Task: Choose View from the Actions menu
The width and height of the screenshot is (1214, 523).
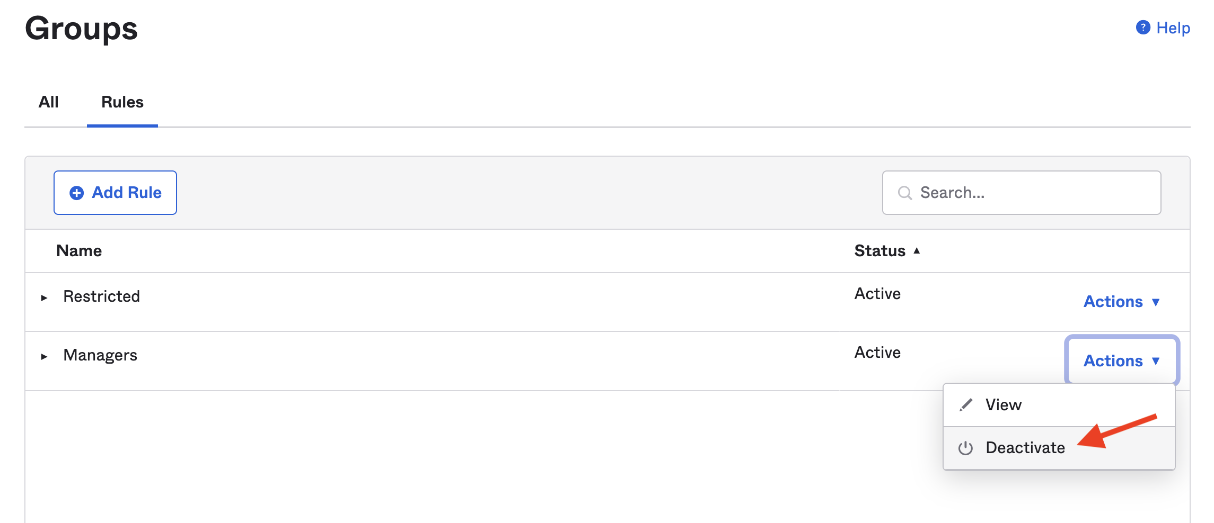Action: coord(1004,405)
